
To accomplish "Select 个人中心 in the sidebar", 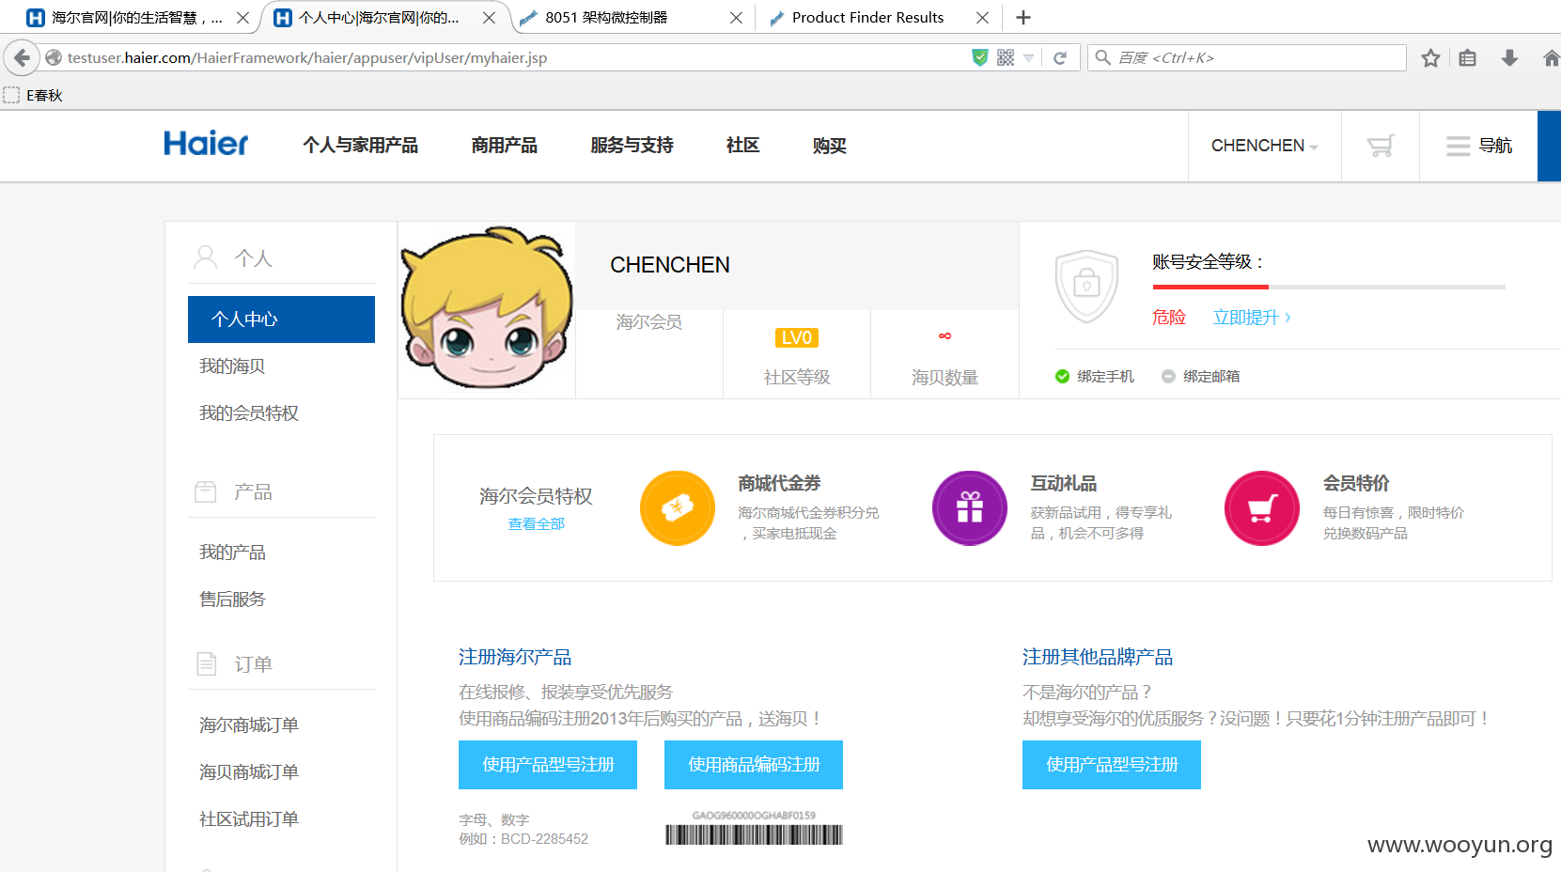I will [x=281, y=319].
